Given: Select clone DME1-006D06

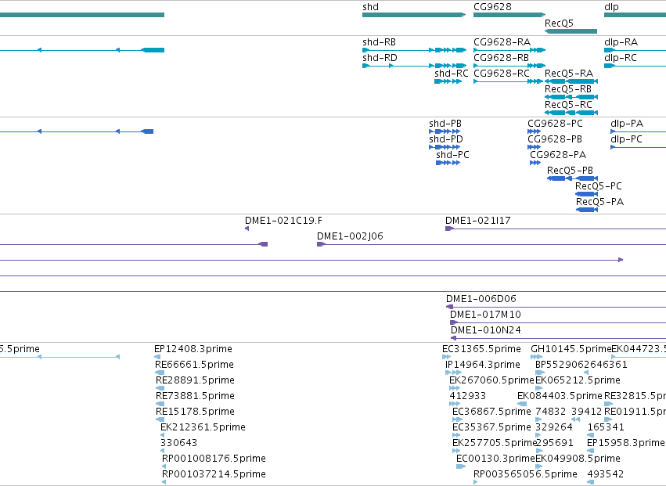Looking at the screenshot, I should coord(481,299).
